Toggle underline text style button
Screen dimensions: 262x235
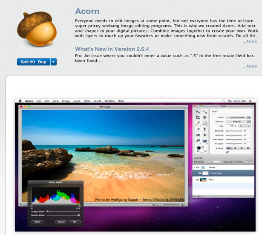249,126
